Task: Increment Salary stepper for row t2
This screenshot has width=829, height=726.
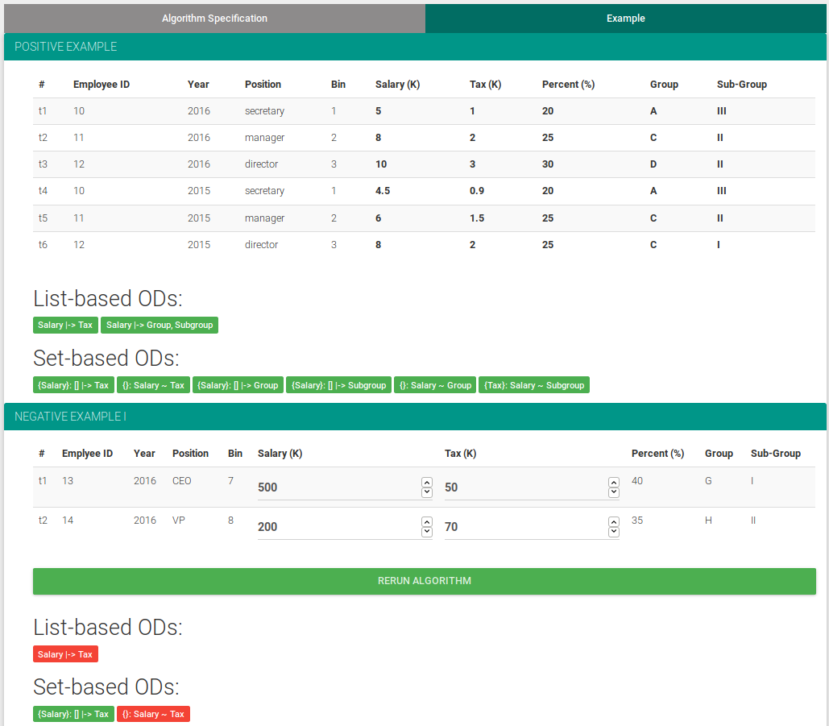Action: coord(427,522)
